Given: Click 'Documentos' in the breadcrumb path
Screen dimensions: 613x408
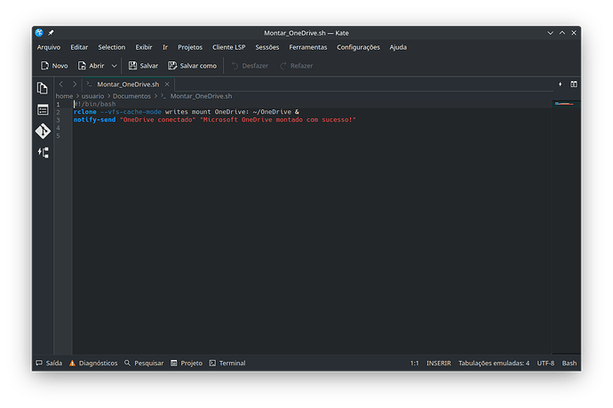Looking at the screenshot, I should point(131,96).
